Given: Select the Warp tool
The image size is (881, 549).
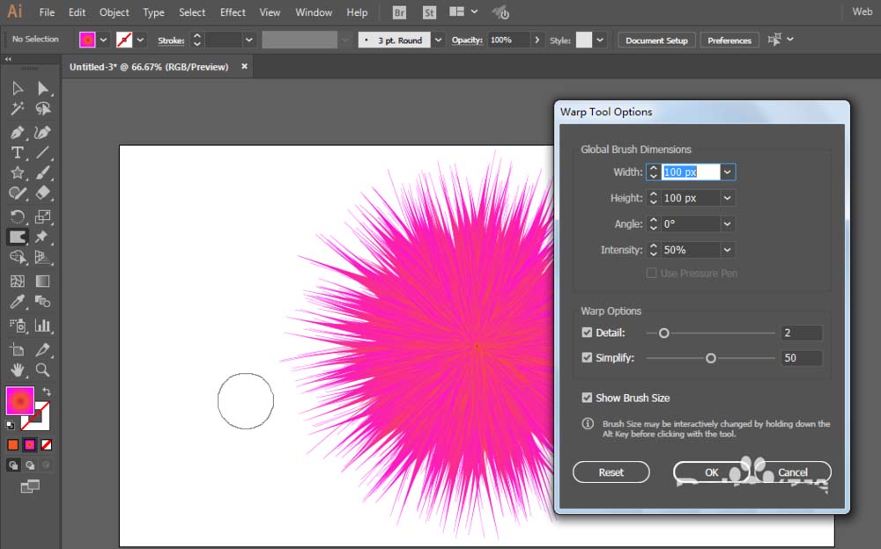Looking at the screenshot, I should tap(18, 237).
